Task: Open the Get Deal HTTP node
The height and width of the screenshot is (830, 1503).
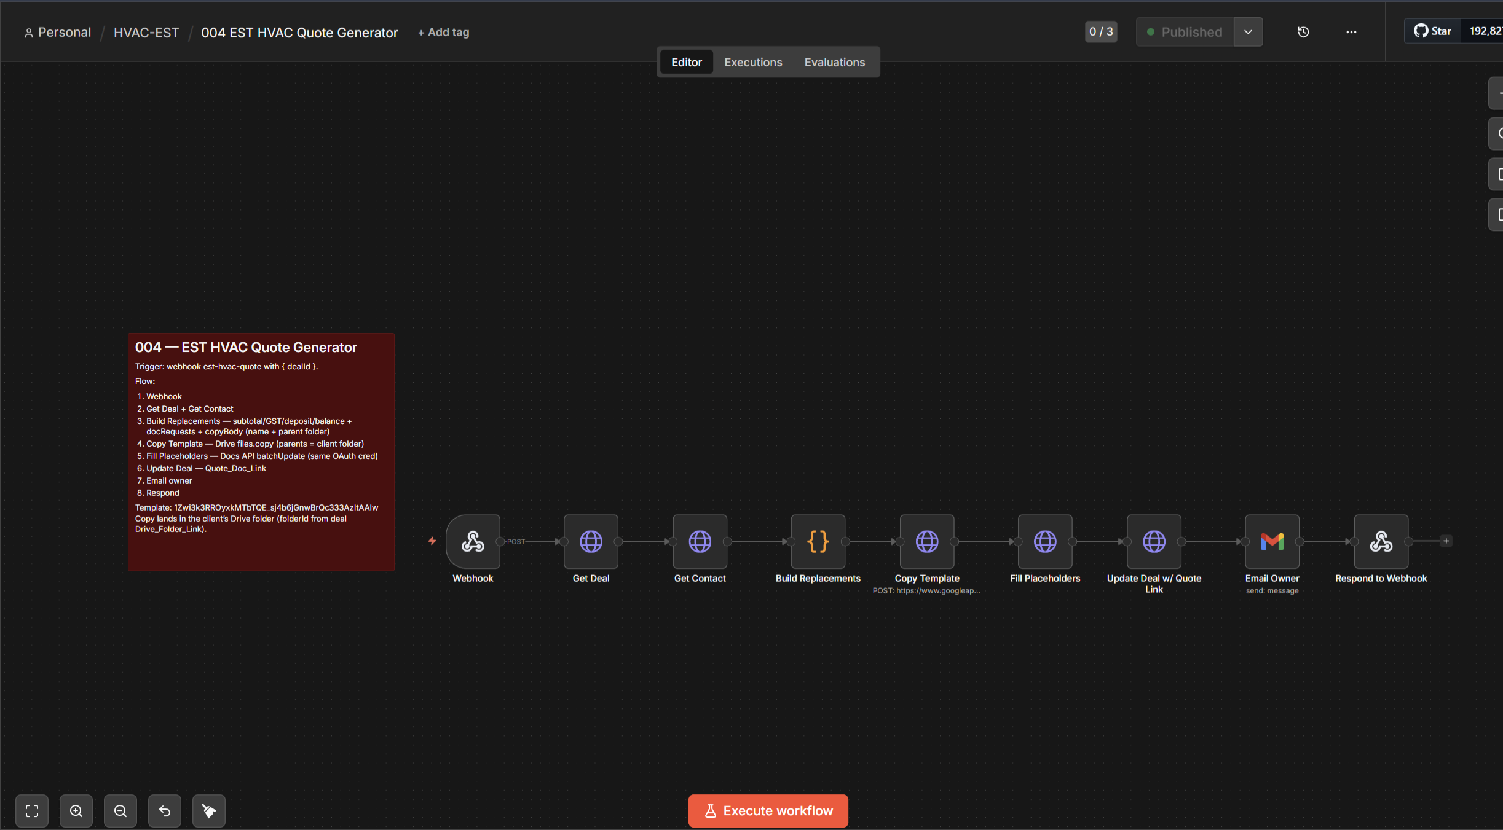Action: pos(591,541)
